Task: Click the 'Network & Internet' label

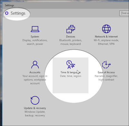Action: pyautogui.click(x=106, y=37)
